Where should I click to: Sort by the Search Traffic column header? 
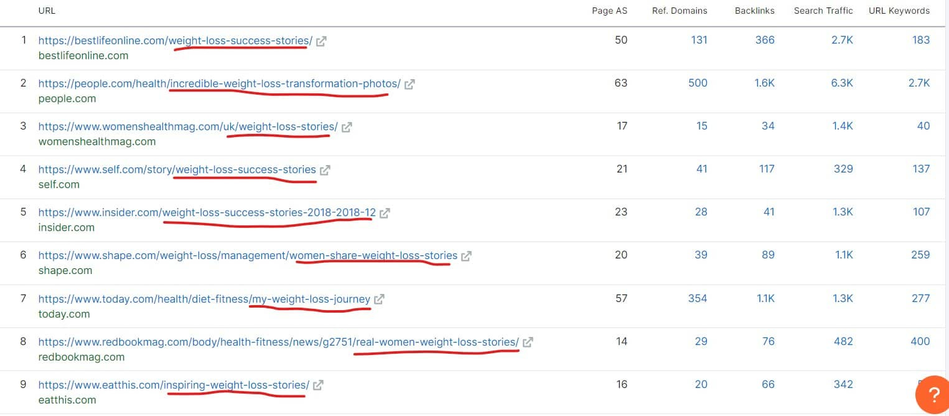point(823,11)
